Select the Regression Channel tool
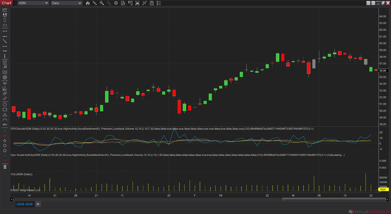Screen dimensions: 391x214 pos(5,93)
